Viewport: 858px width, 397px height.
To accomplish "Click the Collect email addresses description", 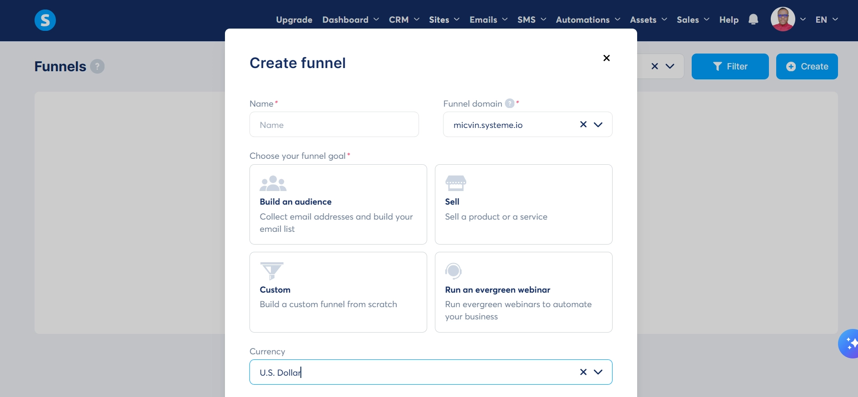I will (336, 223).
